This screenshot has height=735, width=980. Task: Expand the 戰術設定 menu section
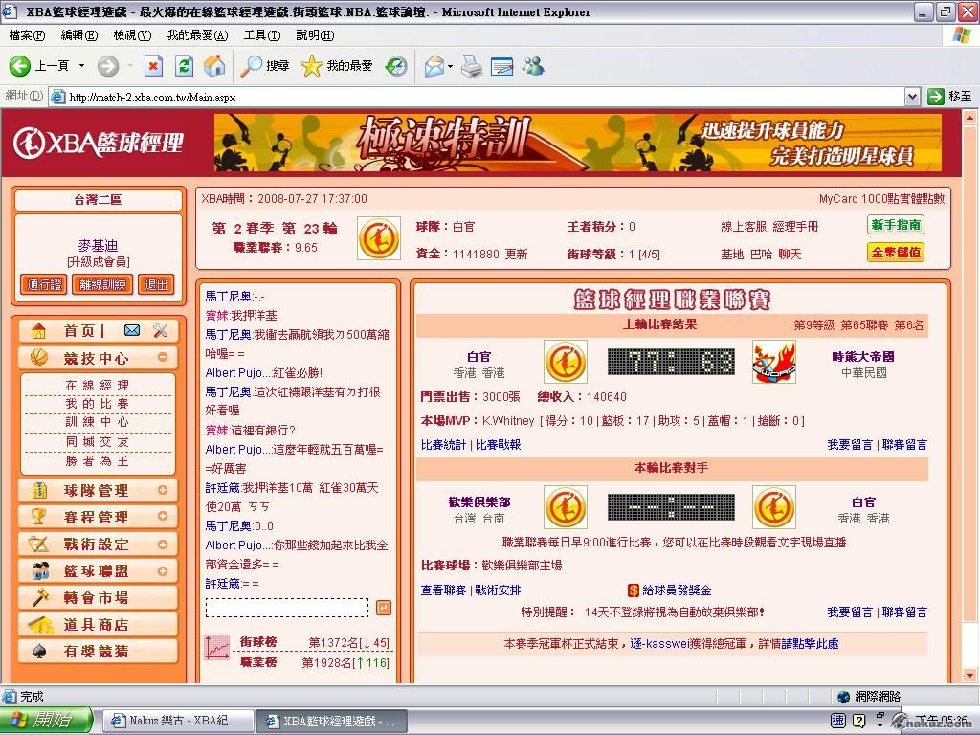tap(163, 544)
